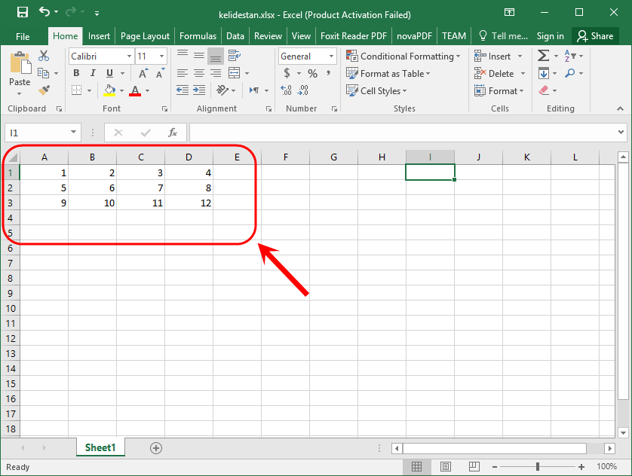Decrease indent in Alignment group

click(183, 90)
